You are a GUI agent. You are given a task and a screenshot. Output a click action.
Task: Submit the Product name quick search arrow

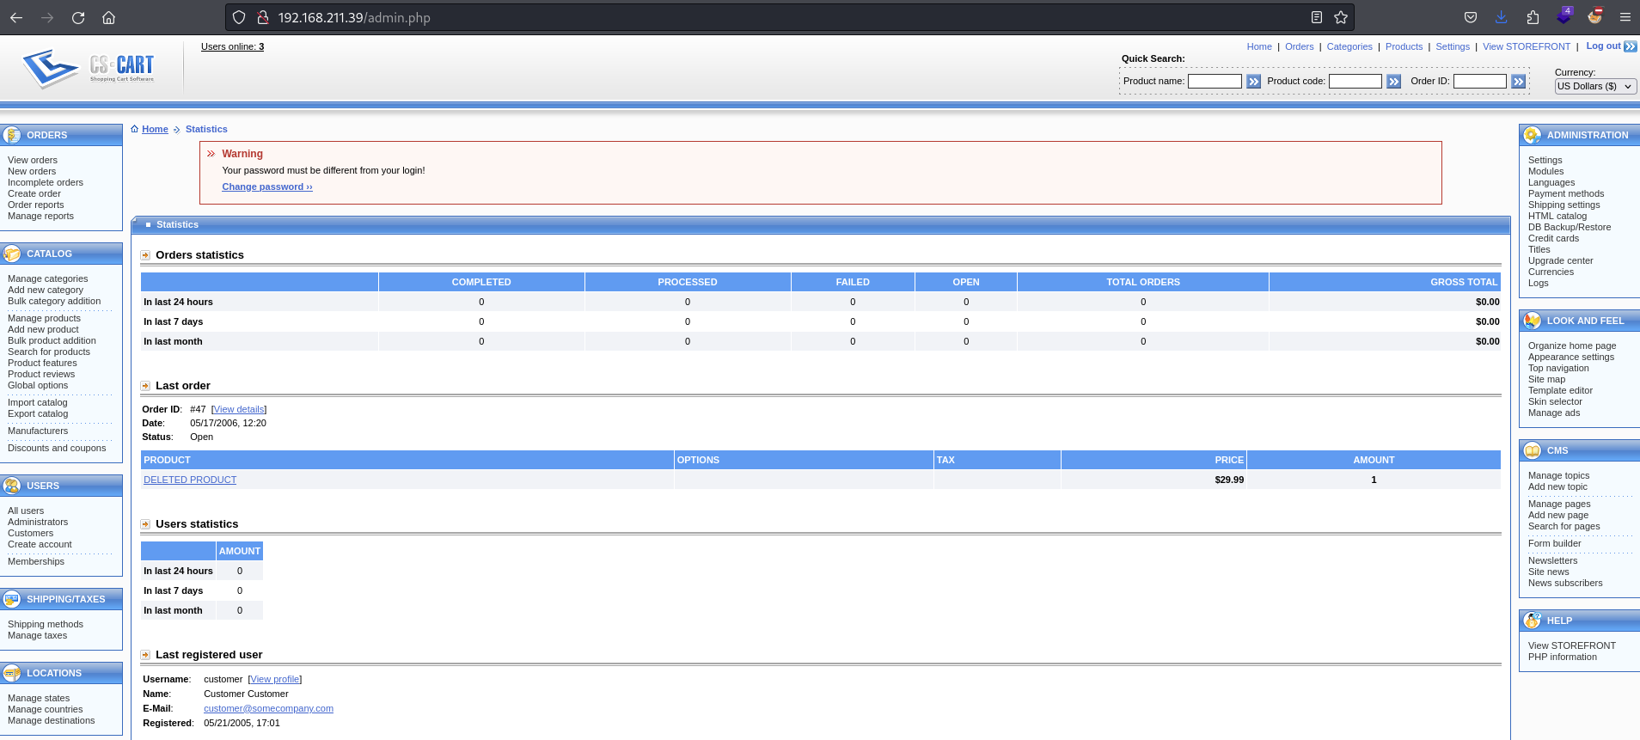(1253, 82)
